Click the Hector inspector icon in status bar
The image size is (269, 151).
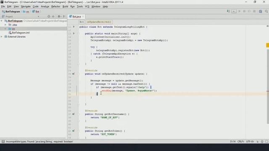(x=266, y=141)
